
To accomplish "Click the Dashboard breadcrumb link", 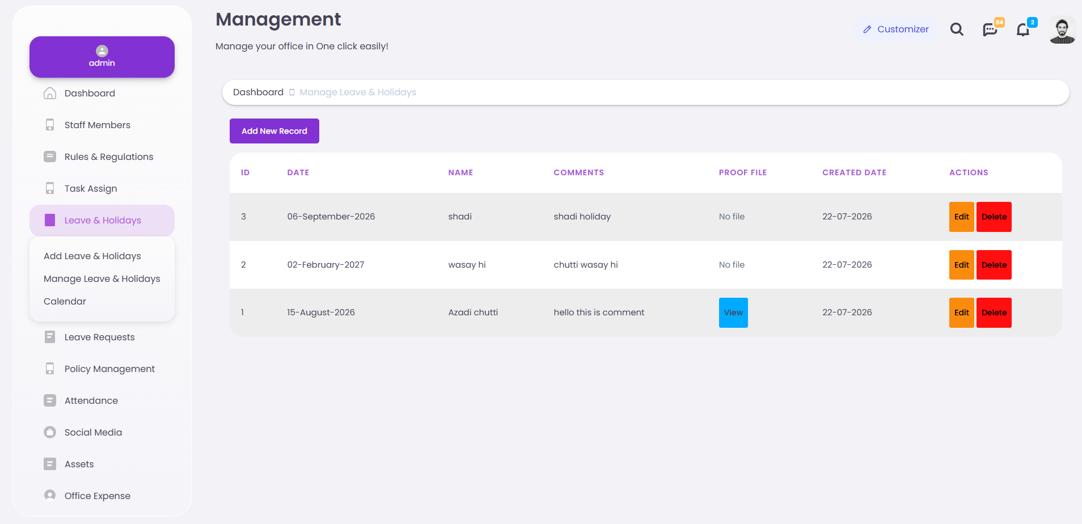I will coord(258,92).
